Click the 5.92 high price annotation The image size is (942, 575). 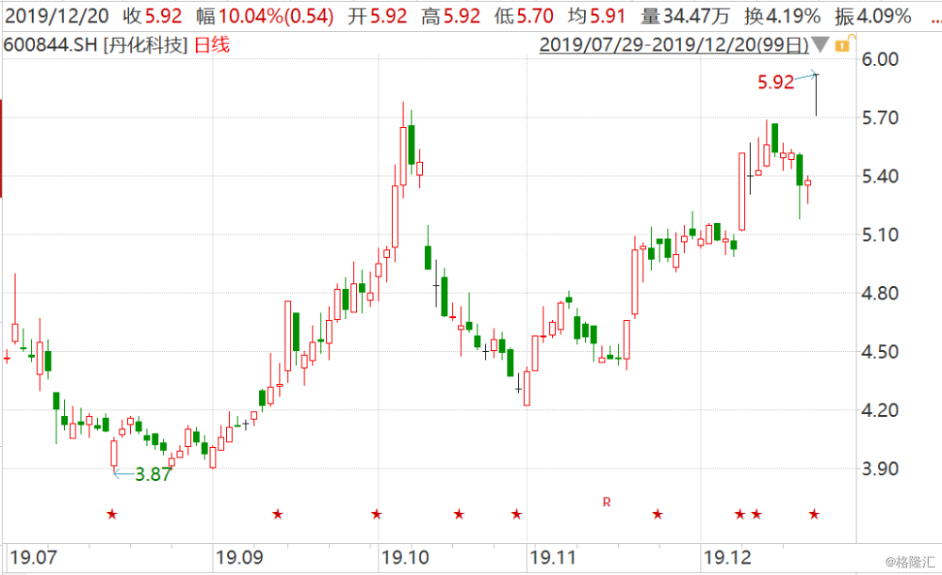pyautogui.click(x=775, y=83)
